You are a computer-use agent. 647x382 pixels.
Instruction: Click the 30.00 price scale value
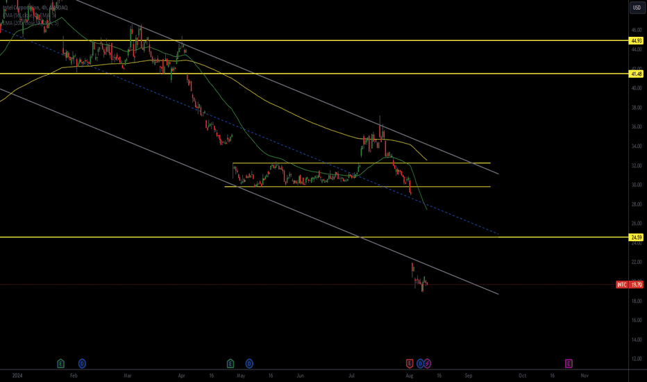[x=637, y=185]
